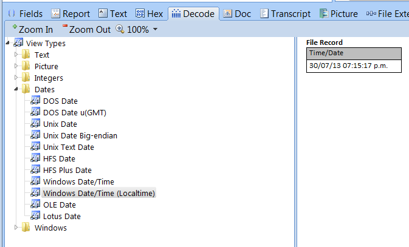Expand the Picture folder in tree
The height and width of the screenshot is (247, 409).
click(x=16, y=66)
